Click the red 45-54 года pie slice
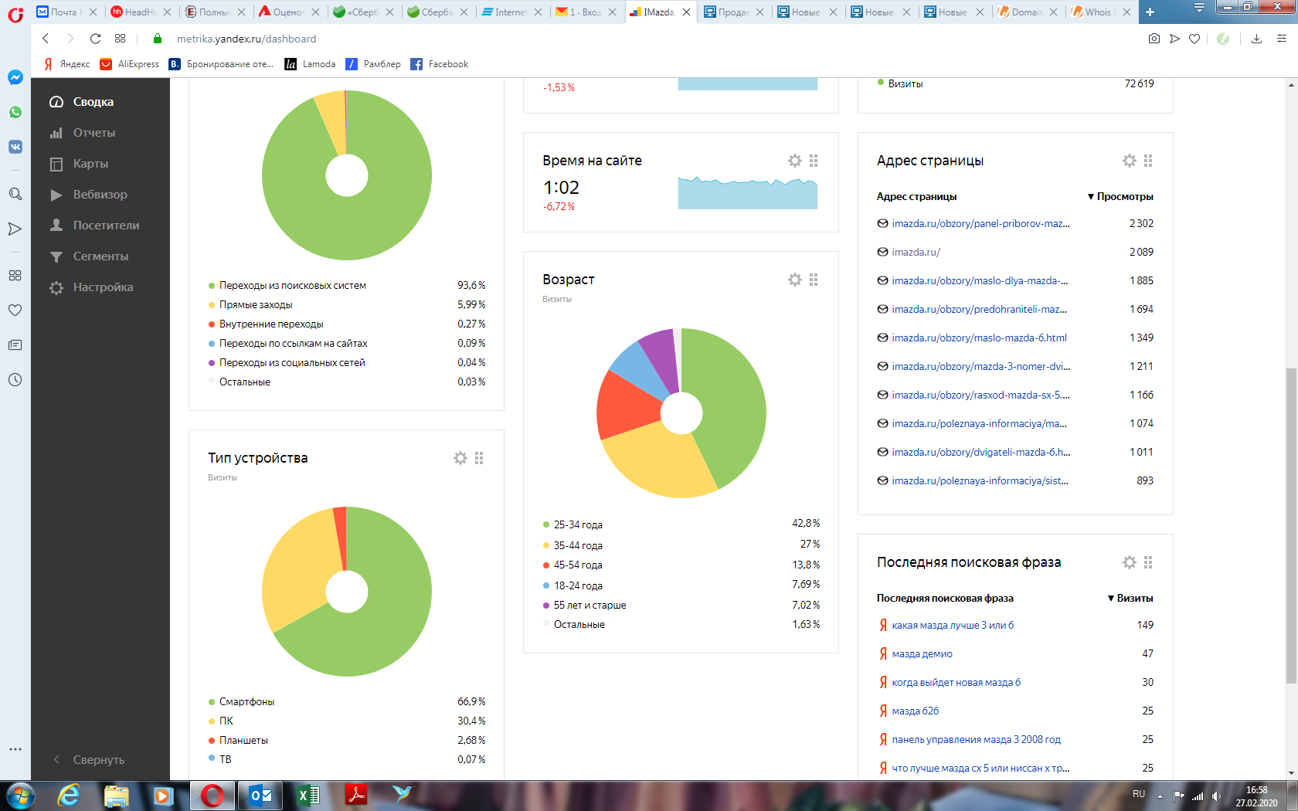1298x811 pixels. (628, 405)
